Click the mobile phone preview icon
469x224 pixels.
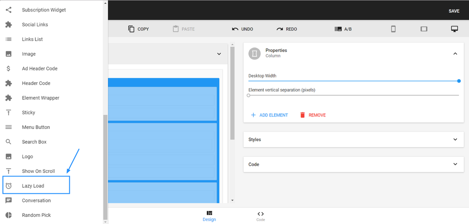(393, 29)
